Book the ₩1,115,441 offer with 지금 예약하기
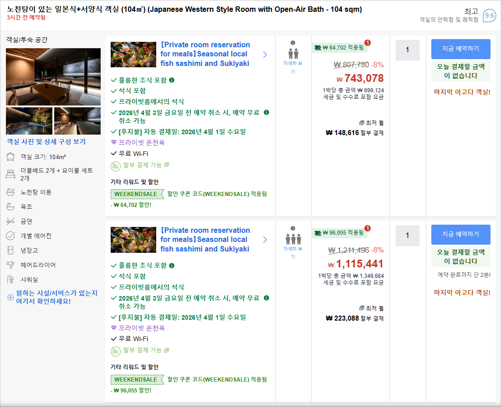This screenshot has width=501, height=407. point(460,235)
